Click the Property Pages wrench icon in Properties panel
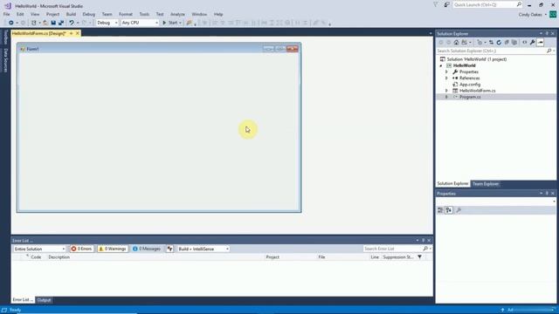 [459, 210]
